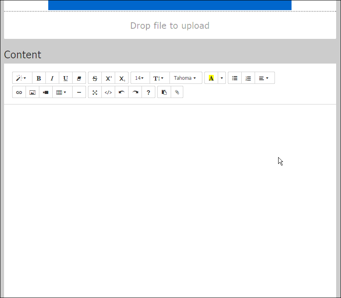Switch to HTML code view

[x=108, y=92]
